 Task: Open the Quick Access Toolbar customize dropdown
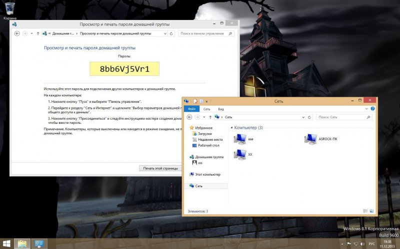[x=206, y=101]
